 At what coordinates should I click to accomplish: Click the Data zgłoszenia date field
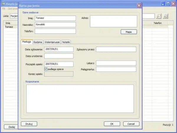click(59, 49)
